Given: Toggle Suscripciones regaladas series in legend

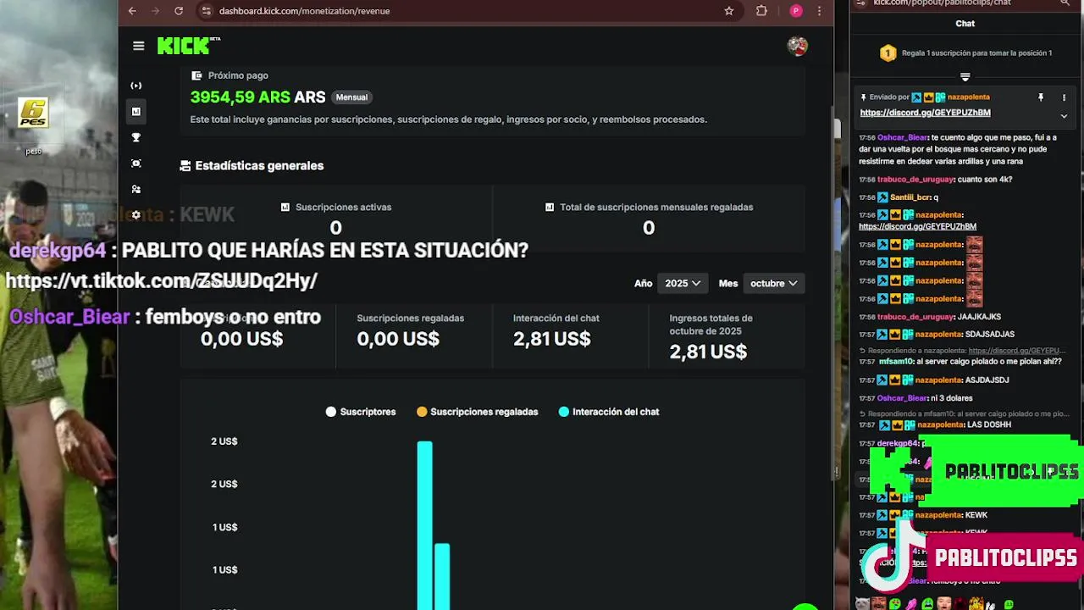Looking at the screenshot, I should tap(477, 412).
